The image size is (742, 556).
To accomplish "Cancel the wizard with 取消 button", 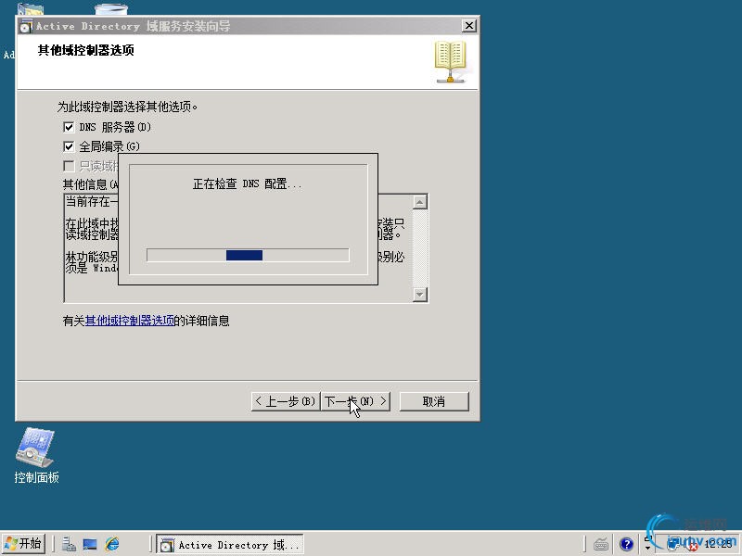I will tap(434, 401).
